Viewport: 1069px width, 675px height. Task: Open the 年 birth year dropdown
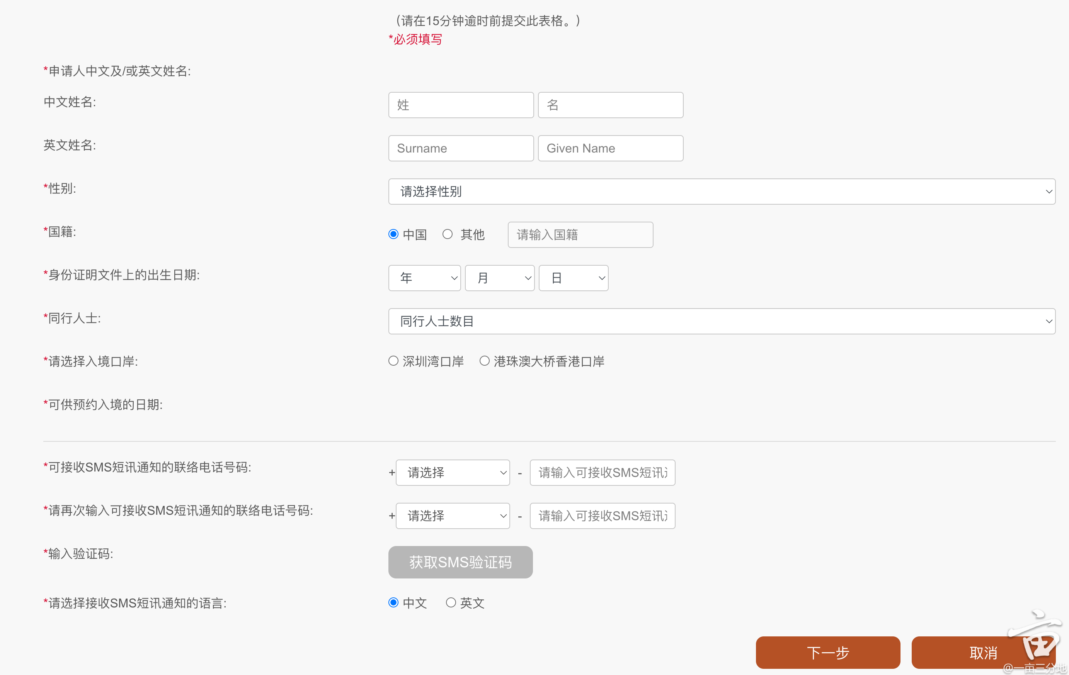pos(424,278)
